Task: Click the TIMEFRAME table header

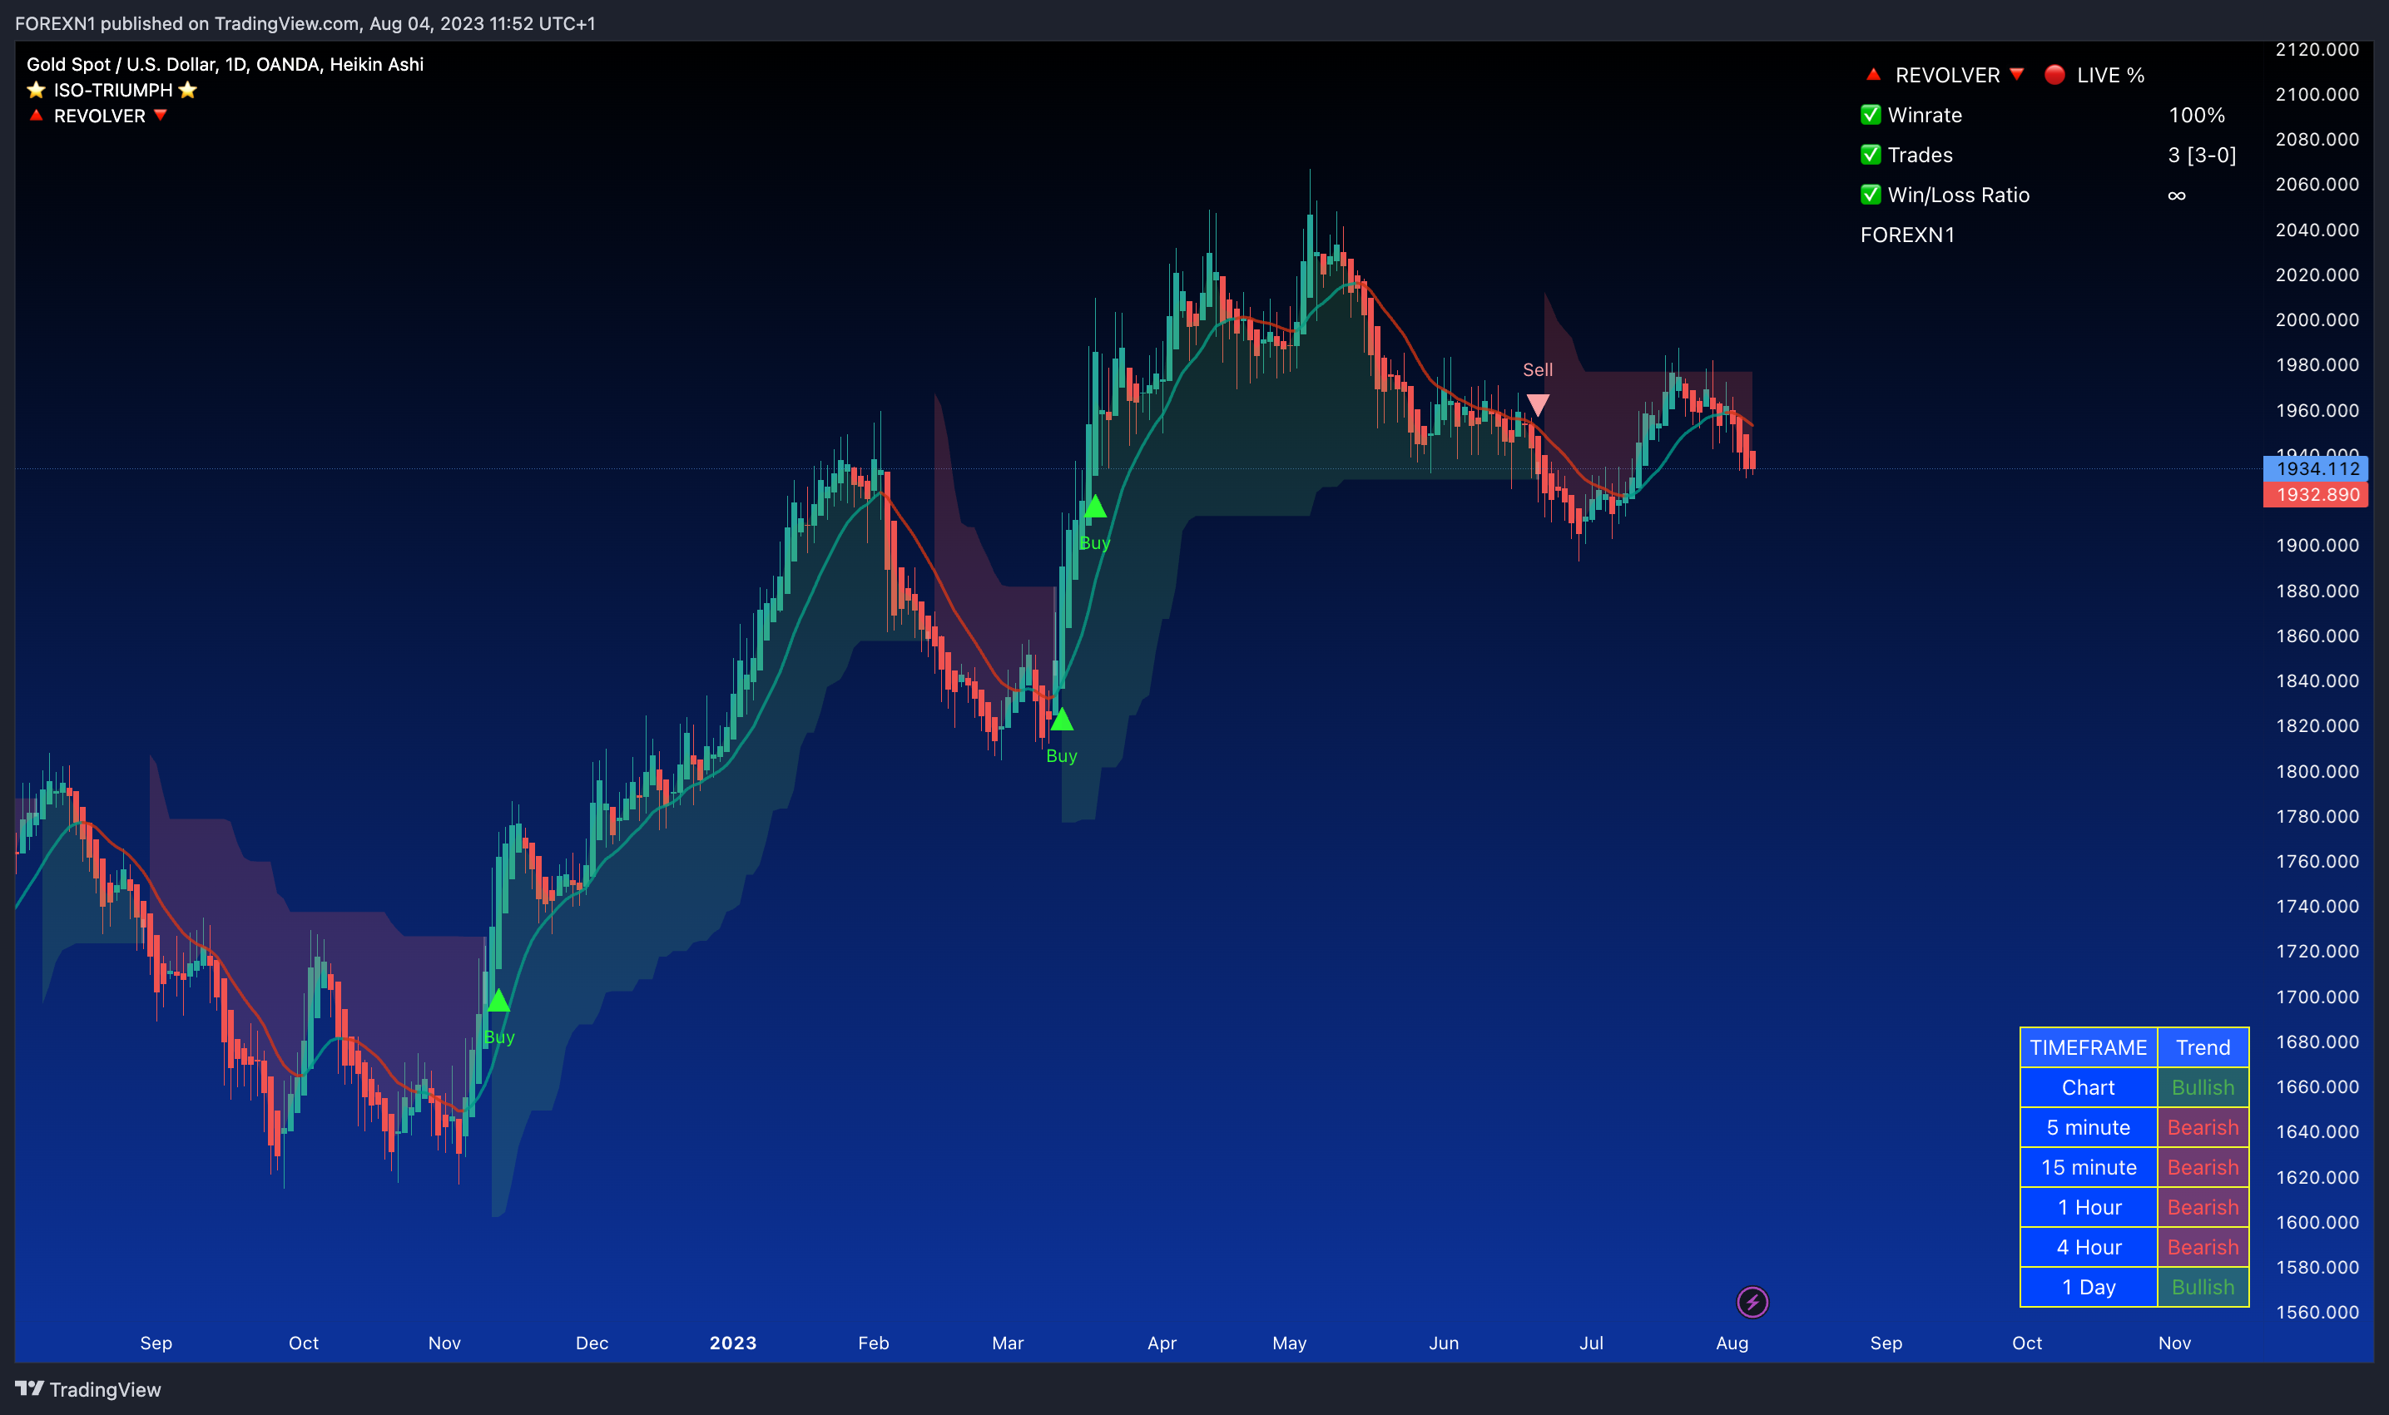Action: (2089, 1047)
